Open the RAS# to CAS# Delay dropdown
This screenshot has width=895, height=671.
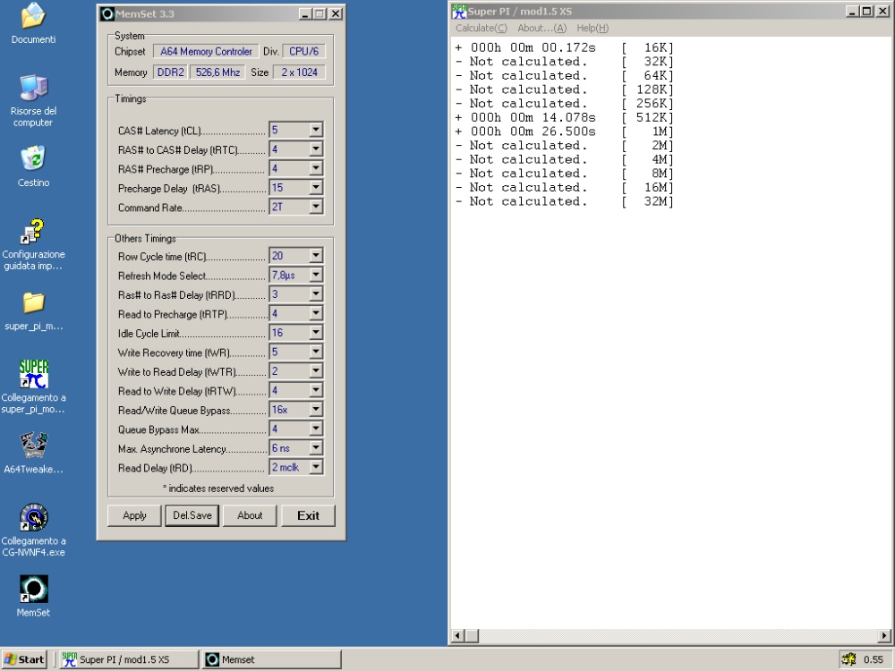tap(316, 149)
